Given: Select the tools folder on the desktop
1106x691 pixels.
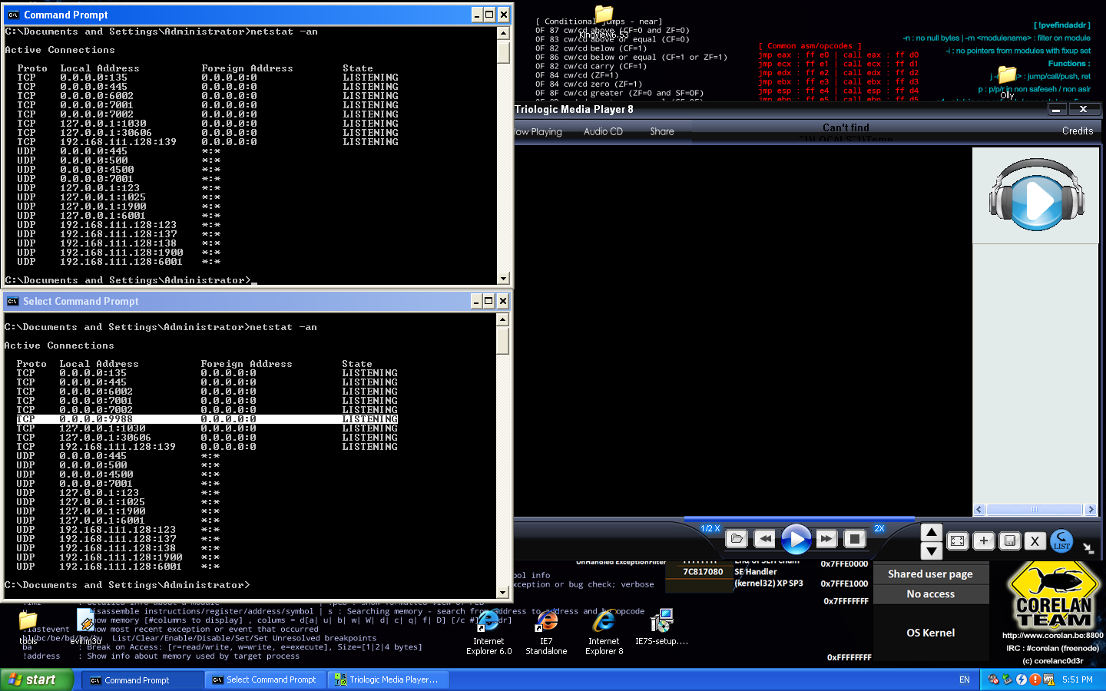Looking at the screenshot, I should point(28,627).
